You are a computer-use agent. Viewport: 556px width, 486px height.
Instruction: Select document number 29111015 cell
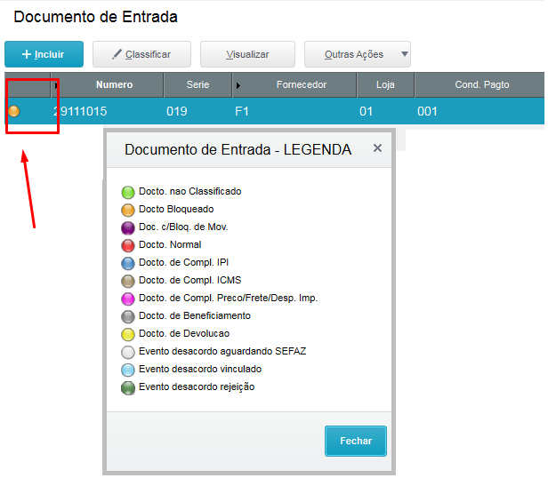(80, 111)
